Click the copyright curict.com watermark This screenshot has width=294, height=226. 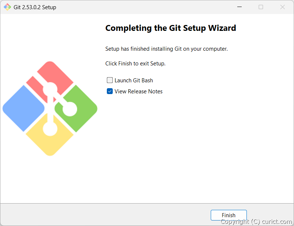(x=256, y=222)
